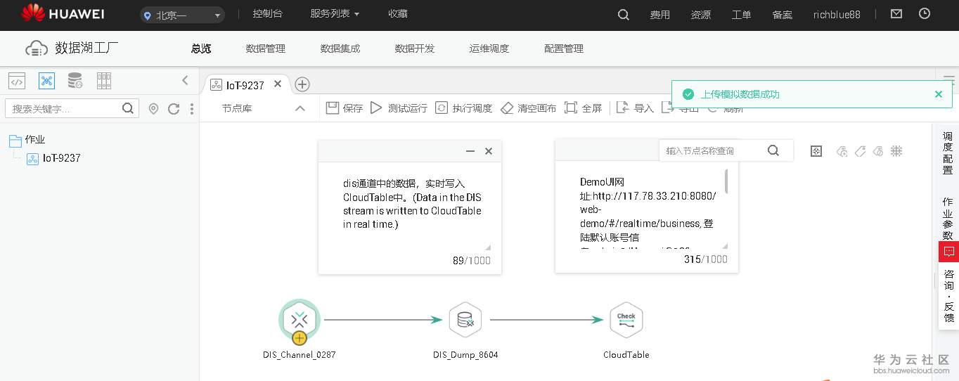Open 备案 ICP filing menu
The height and width of the screenshot is (381, 959).
[x=782, y=15]
